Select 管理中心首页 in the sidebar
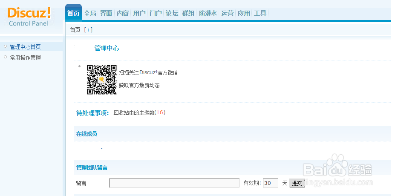This screenshot has height=196, width=395. pyautogui.click(x=25, y=47)
